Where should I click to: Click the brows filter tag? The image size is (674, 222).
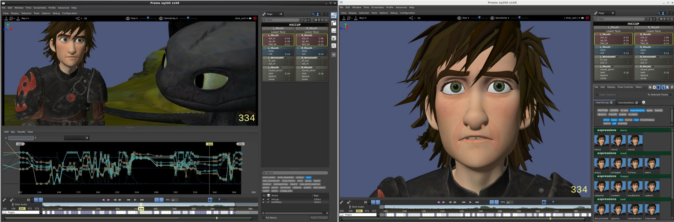tap(624, 110)
